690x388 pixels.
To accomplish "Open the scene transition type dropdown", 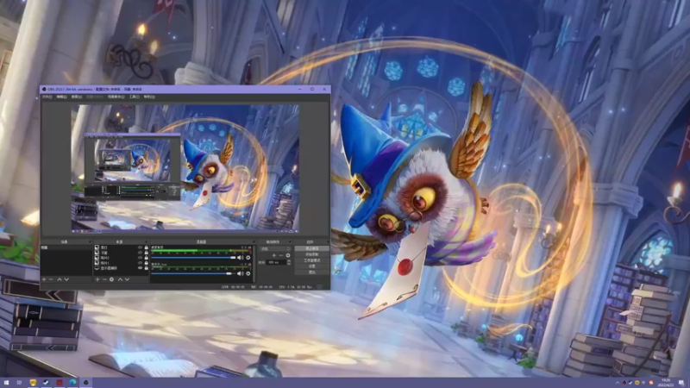I will 275,248.
